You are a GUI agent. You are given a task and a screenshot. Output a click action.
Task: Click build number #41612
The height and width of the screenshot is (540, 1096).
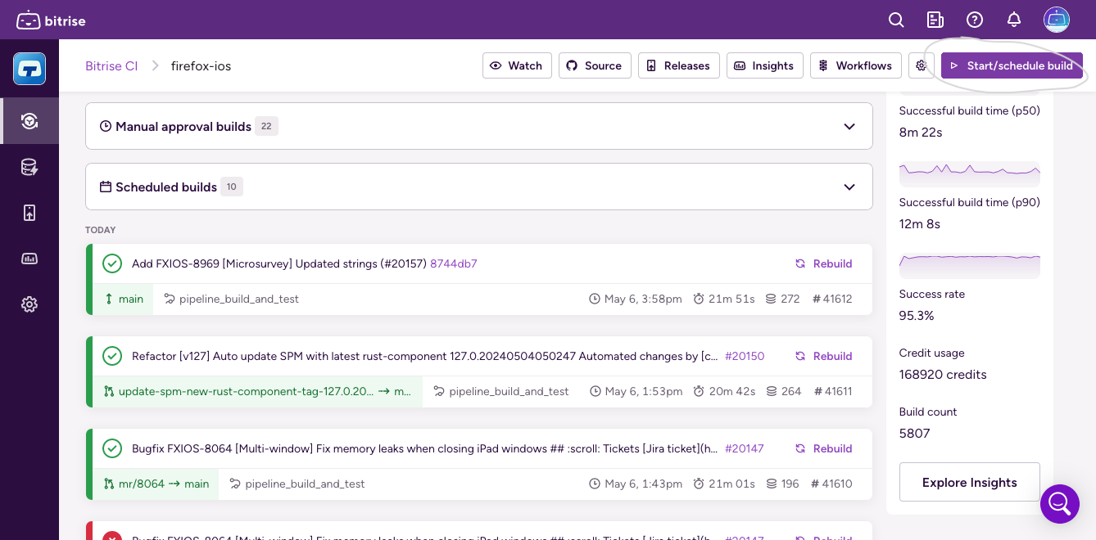pos(832,299)
